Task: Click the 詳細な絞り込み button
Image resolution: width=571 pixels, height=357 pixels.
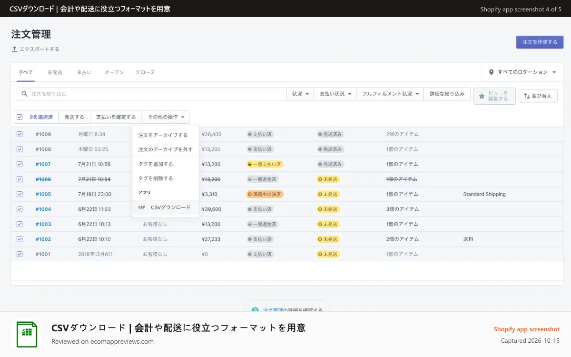Action: [447, 94]
